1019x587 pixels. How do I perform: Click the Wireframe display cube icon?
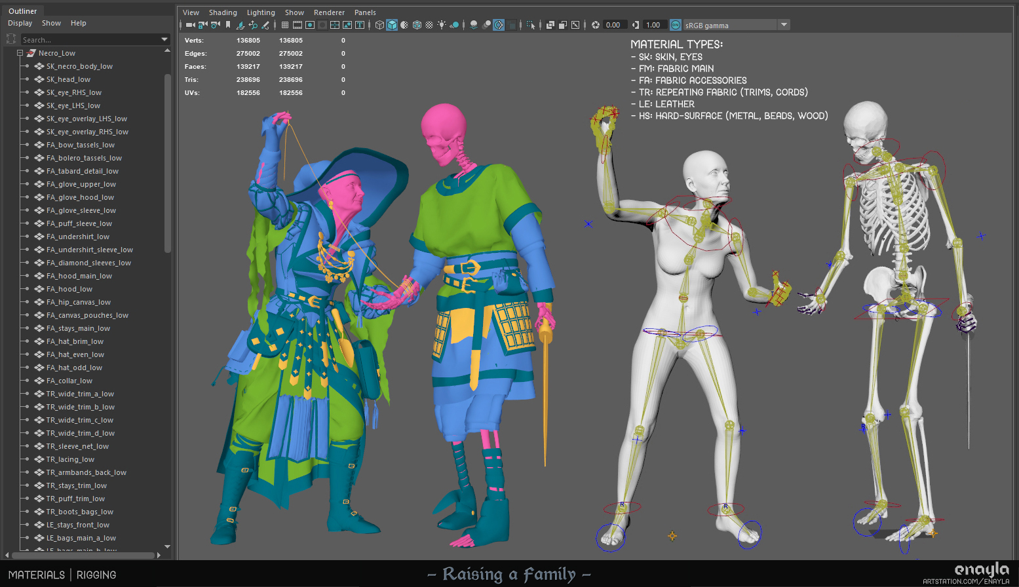(379, 25)
